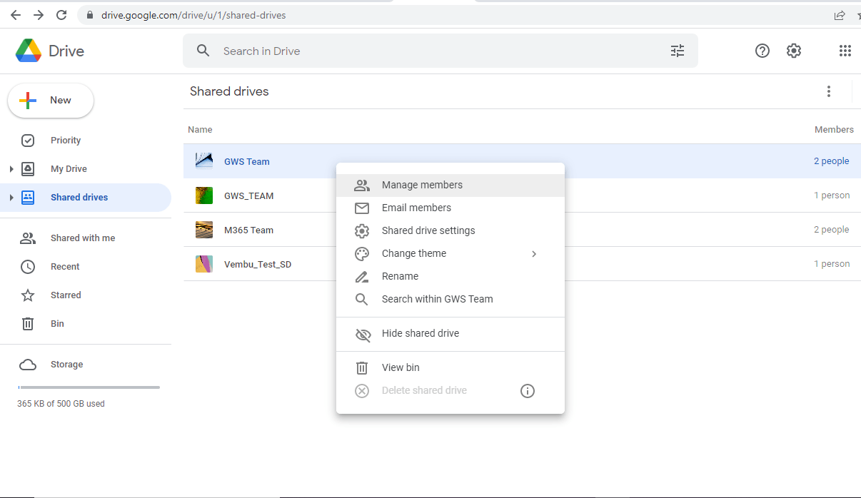Click the Hide shared drive eye icon
Screen dimensions: 861x498
coord(363,334)
